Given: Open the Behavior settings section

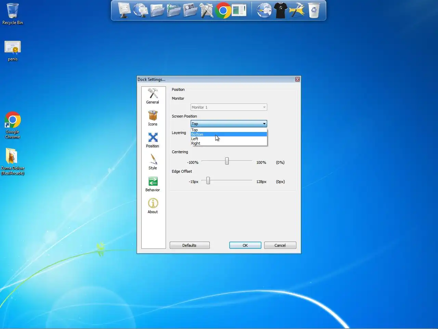Looking at the screenshot, I should tap(153, 184).
